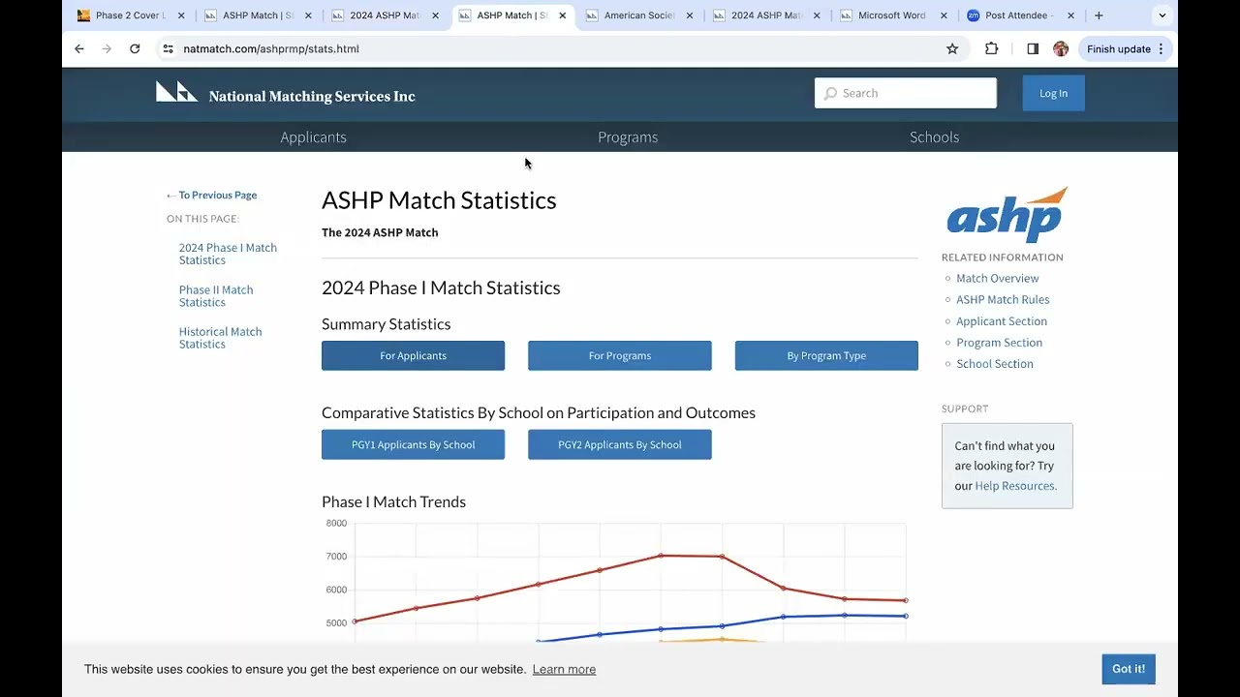Switch to the Post Attendee tab

[x=1020, y=15]
